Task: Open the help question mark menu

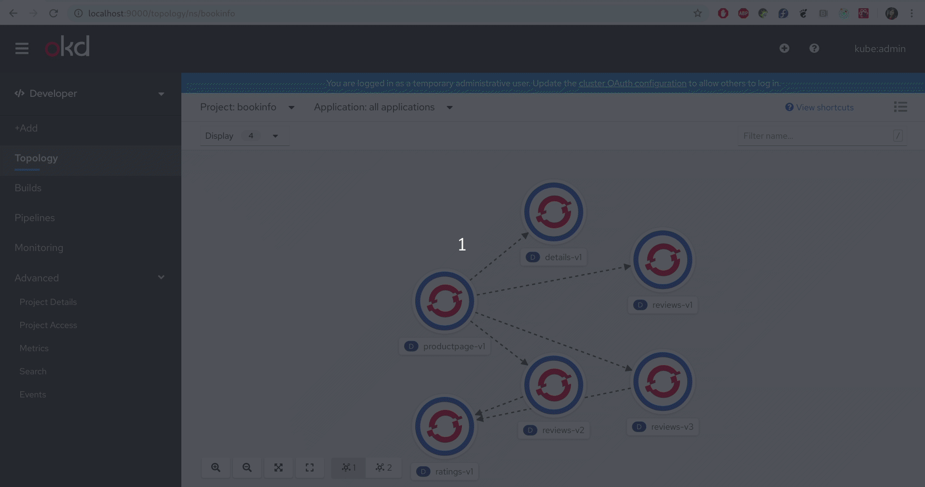Action: 814,48
